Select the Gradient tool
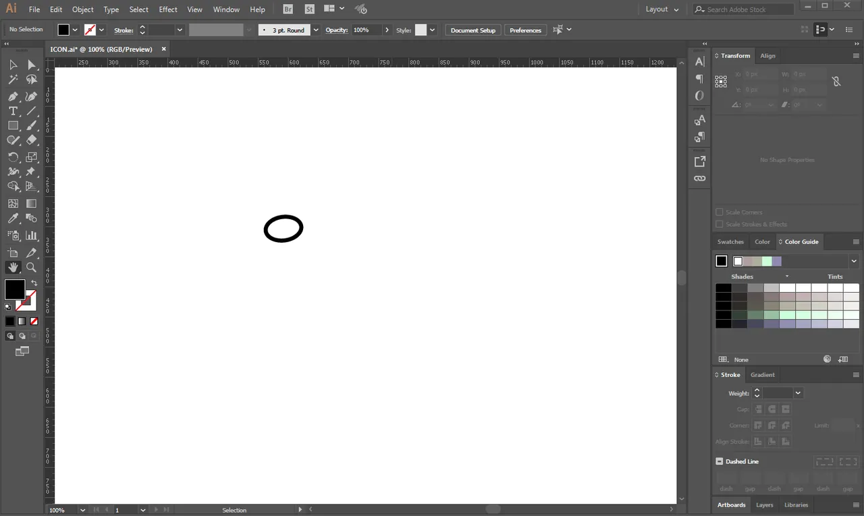This screenshot has height=516, width=864. point(31,203)
